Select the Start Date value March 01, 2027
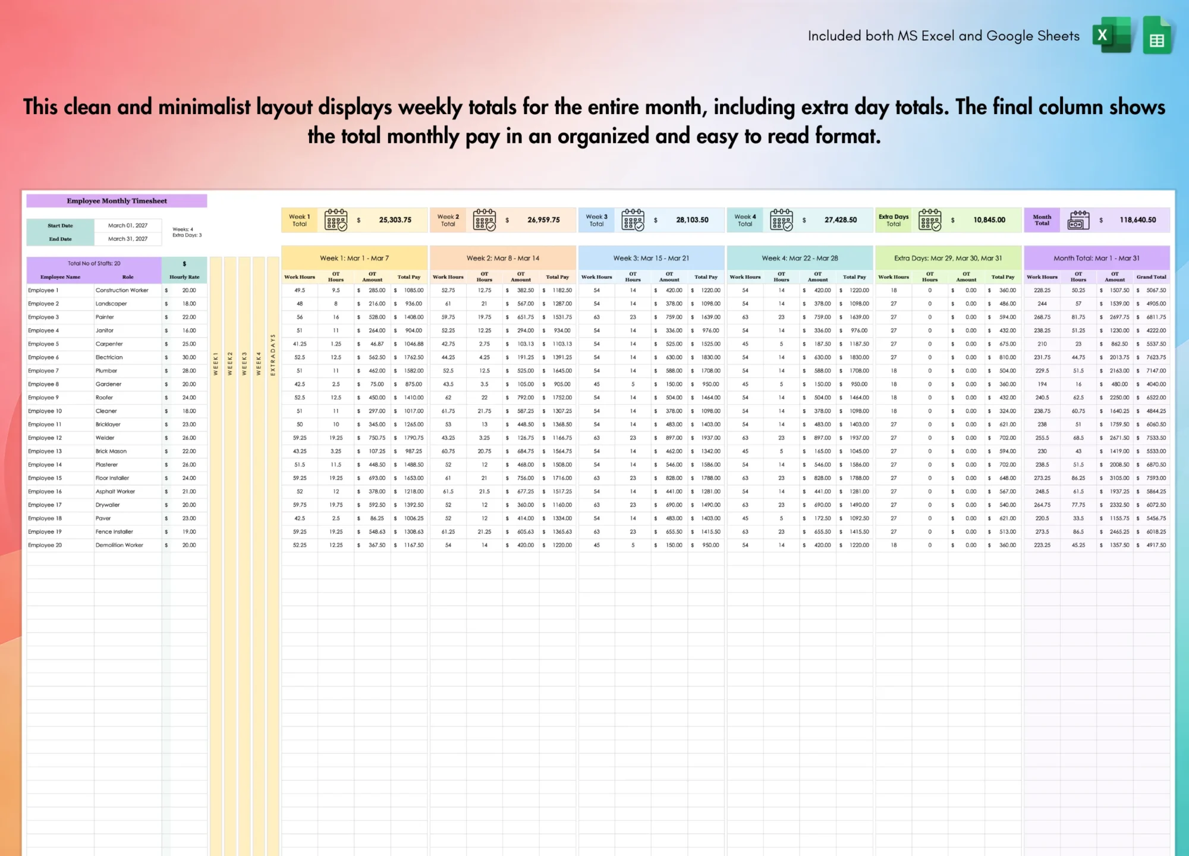The width and height of the screenshot is (1189, 856). (128, 225)
